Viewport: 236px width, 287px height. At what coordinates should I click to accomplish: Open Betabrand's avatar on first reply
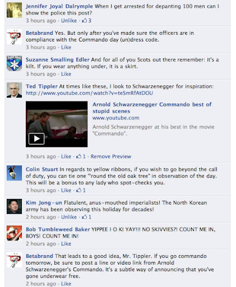(x=14, y=37)
